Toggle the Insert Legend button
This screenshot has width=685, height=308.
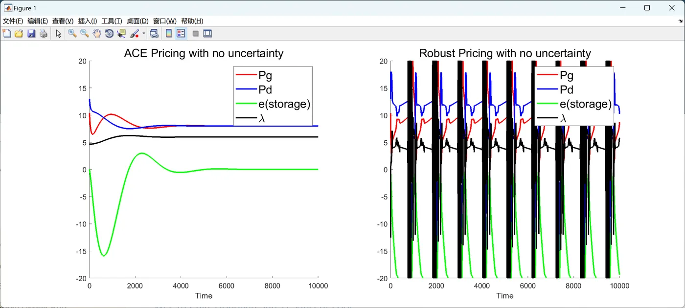pyautogui.click(x=181, y=34)
